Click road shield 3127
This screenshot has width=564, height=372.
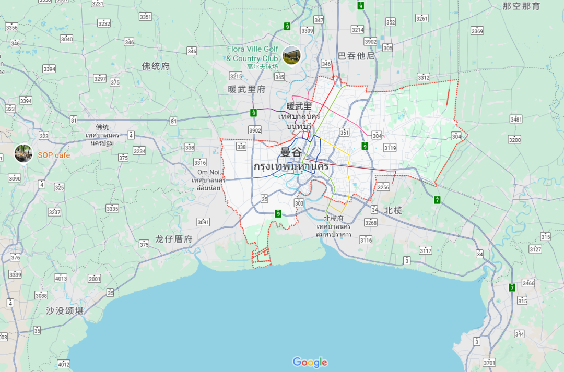(x=535, y=249)
